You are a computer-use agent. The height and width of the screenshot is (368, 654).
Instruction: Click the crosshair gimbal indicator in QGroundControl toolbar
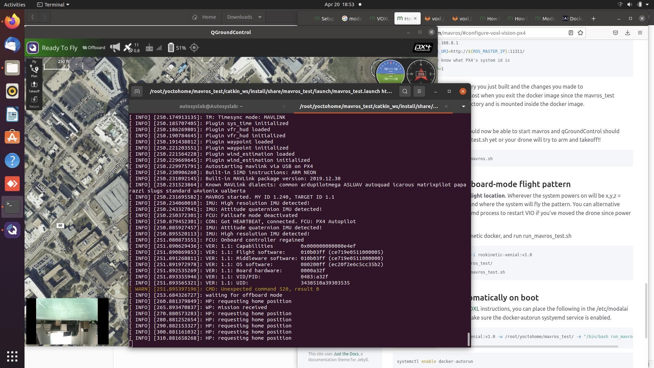click(x=194, y=48)
